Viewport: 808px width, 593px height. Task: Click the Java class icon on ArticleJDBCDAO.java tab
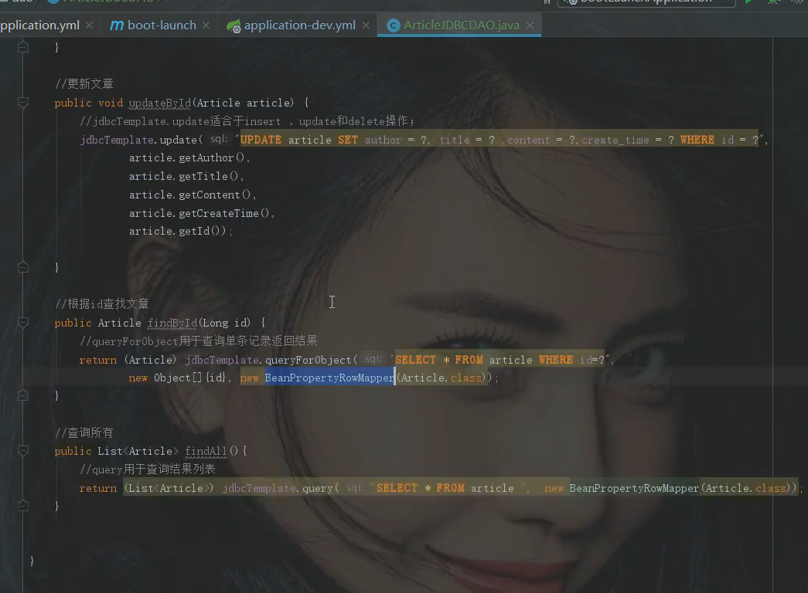click(394, 25)
